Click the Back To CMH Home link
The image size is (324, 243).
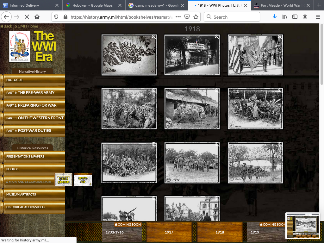20,26
